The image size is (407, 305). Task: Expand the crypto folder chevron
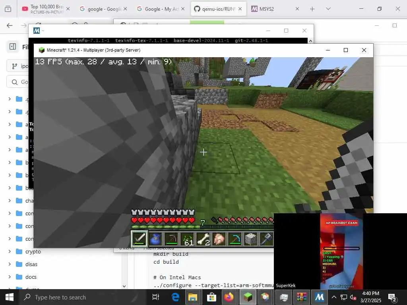tap(10, 251)
